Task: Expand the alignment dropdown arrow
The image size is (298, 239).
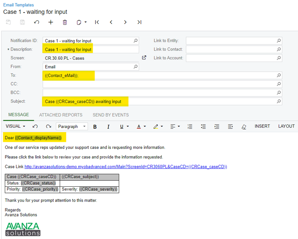Action: point(179,126)
